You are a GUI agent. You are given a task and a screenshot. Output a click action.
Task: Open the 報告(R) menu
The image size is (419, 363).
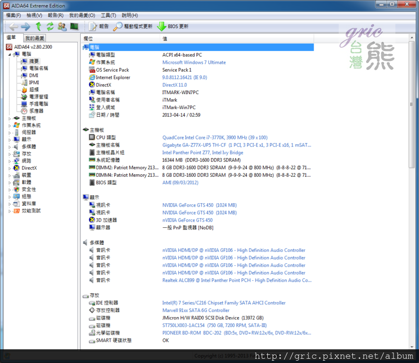point(56,15)
